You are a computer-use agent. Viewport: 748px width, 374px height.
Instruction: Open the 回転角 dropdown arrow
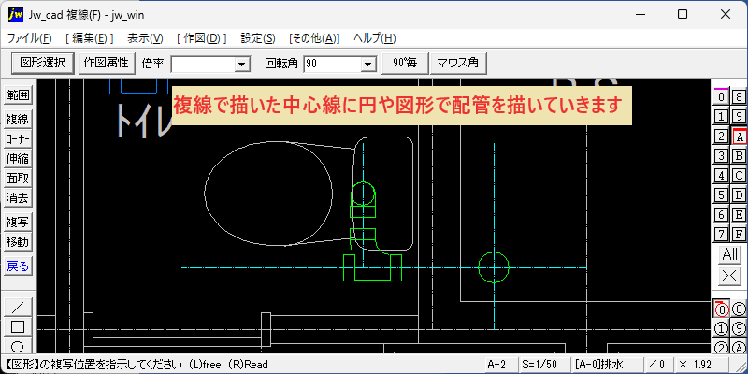pos(367,64)
